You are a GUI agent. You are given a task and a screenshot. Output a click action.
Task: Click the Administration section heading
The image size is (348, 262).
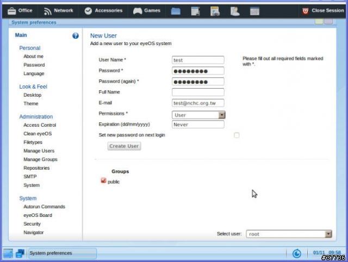tap(36, 116)
